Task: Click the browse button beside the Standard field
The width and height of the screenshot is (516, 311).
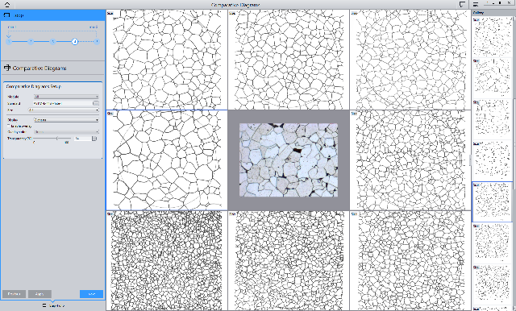Action: pyautogui.click(x=96, y=103)
